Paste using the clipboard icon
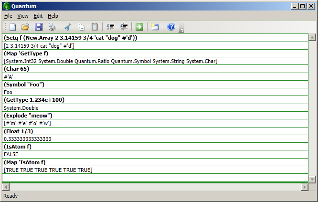 point(95,27)
